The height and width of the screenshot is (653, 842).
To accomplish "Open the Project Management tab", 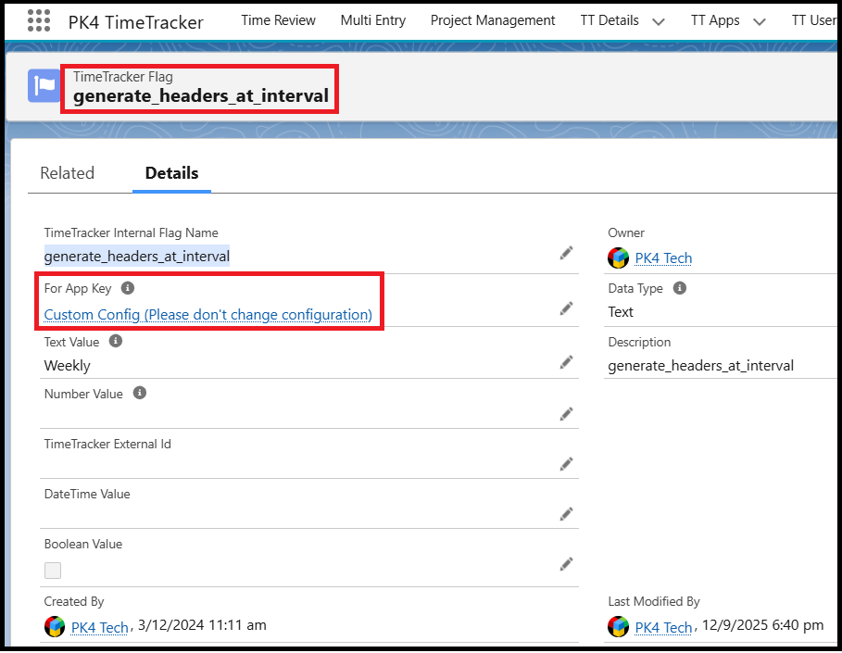I will click(493, 20).
